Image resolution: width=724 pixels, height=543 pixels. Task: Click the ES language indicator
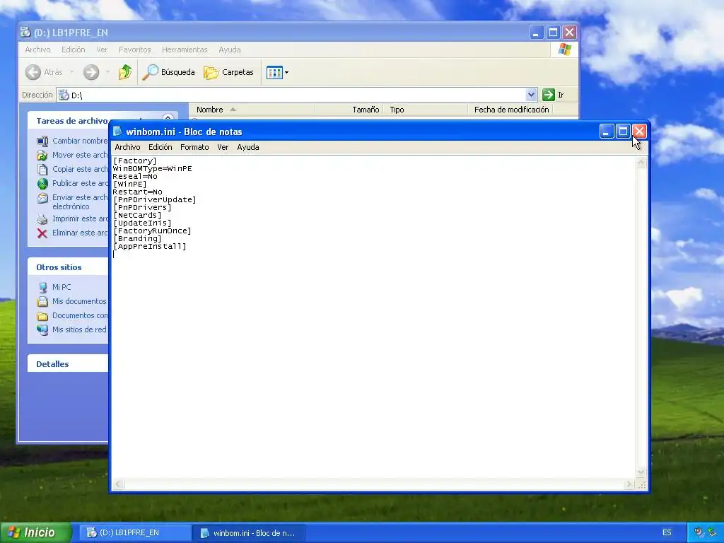667,532
